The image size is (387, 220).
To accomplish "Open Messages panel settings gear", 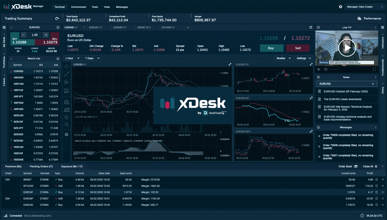I will [319, 127].
